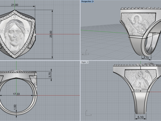
Task: Pick the angel relief in the Right viewport
Action: [x=140, y=80]
